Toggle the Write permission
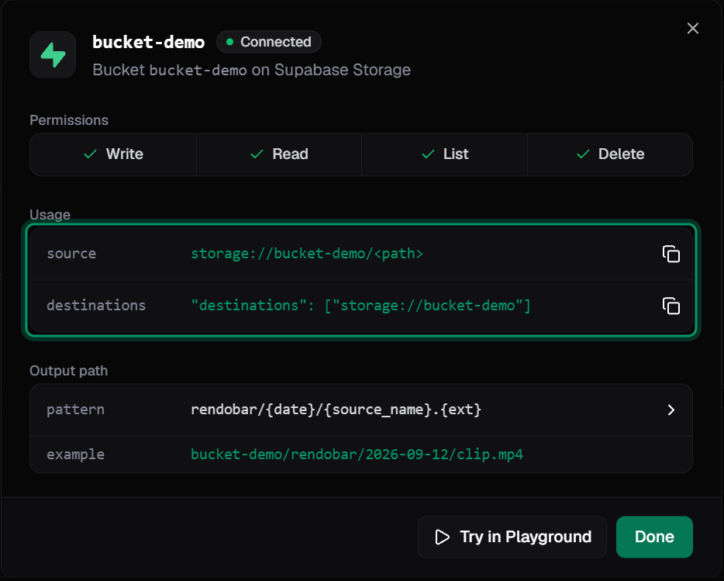This screenshot has height=581, width=724. (x=113, y=154)
